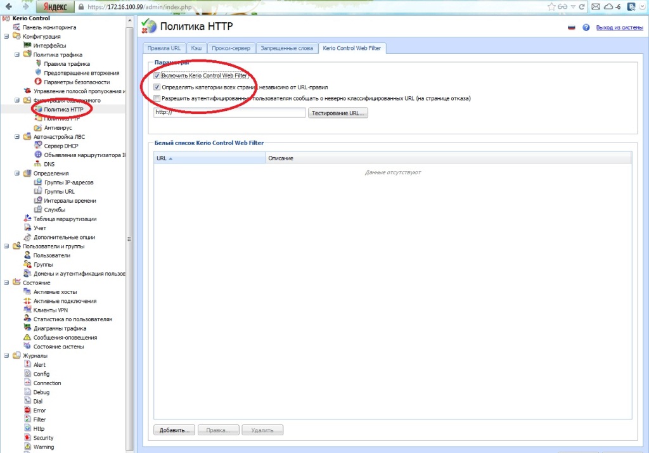Click the Antivirus icon in tree
This screenshot has height=453, width=649.
point(37,127)
